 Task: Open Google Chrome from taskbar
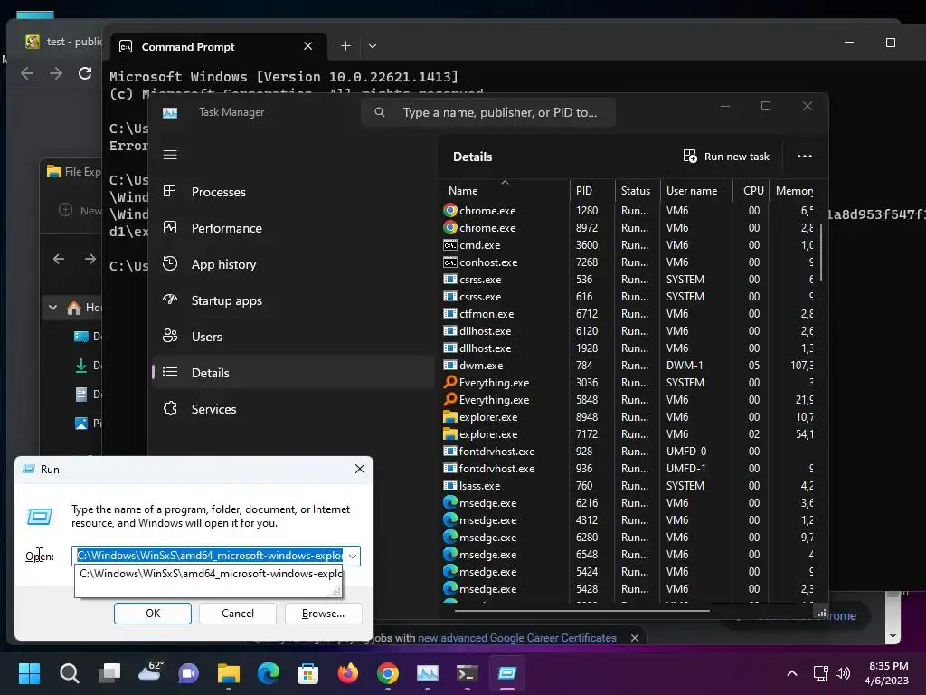coord(387,673)
